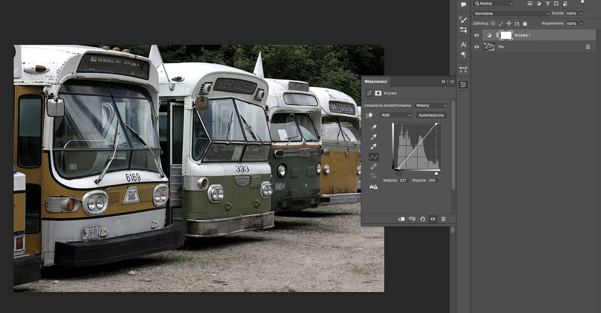The image size is (601, 313).
Task: Click the histogram clipping warning icon
Action: point(374,187)
